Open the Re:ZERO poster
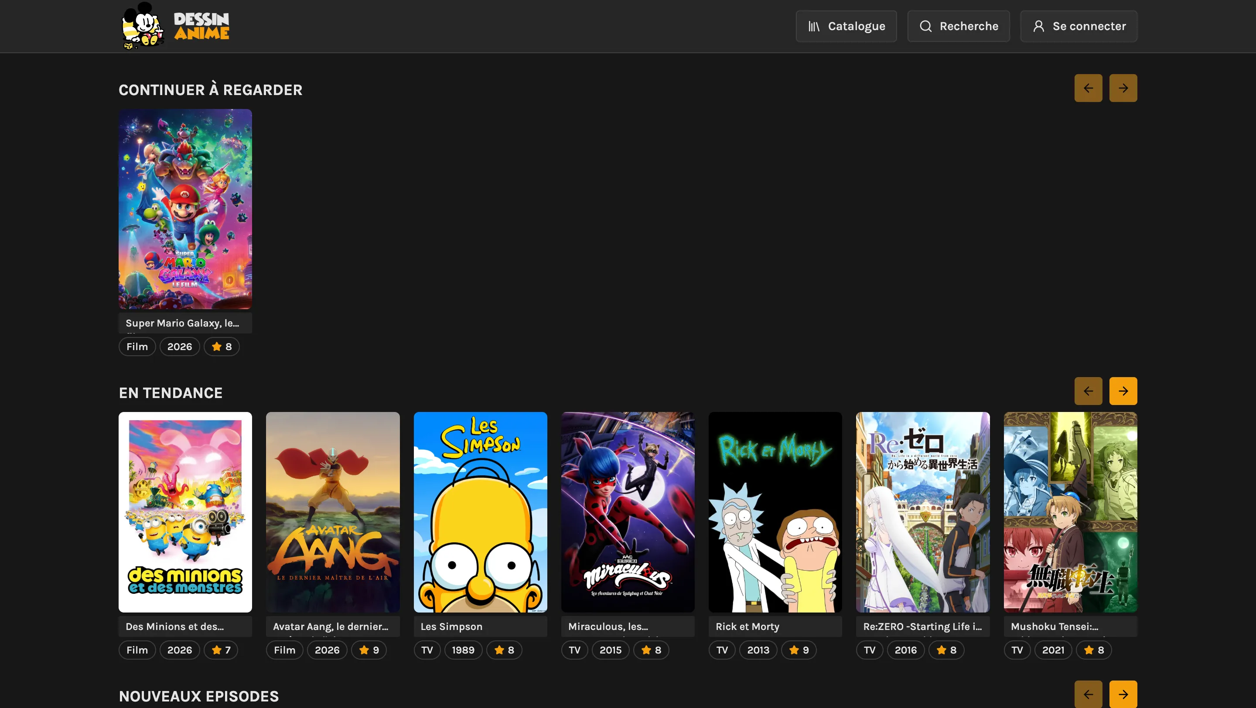The height and width of the screenshot is (708, 1256). pos(922,512)
